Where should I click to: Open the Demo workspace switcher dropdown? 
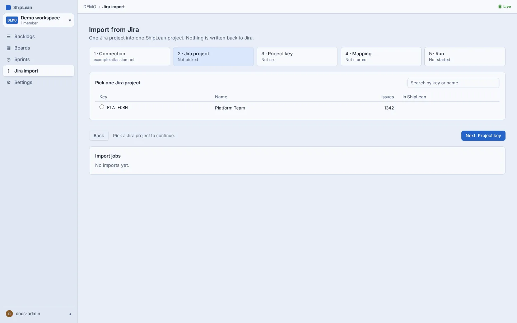(38, 20)
